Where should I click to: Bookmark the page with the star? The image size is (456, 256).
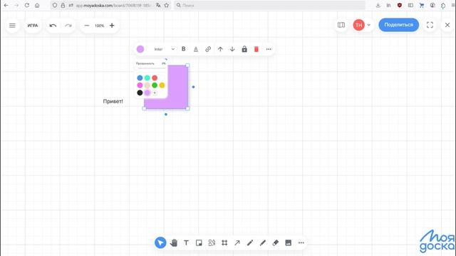[x=166, y=5]
